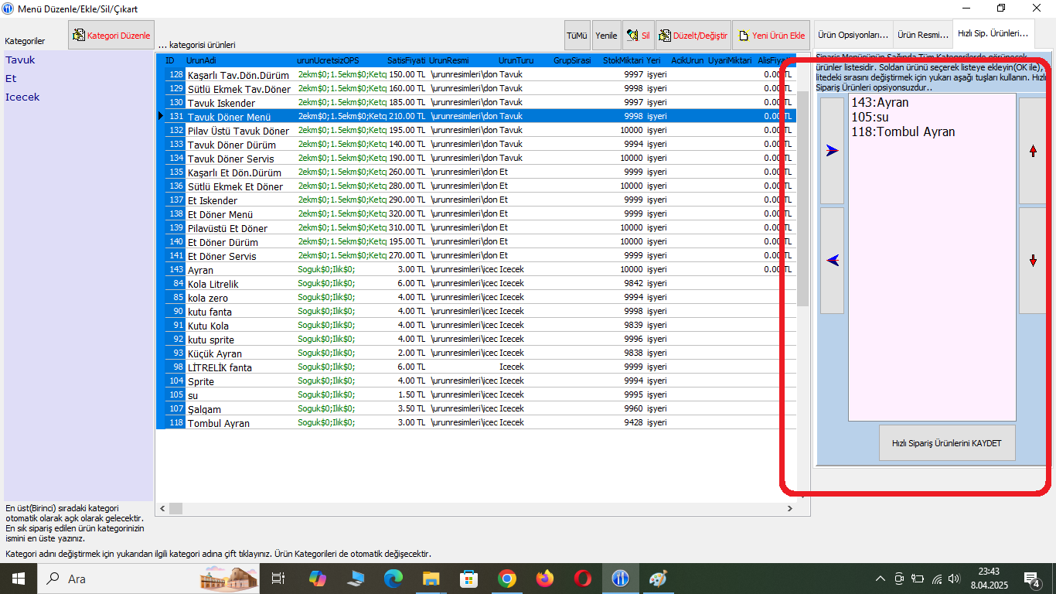Show all products with TüMü button
Viewport: 1056px width, 594px height.
(x=577, y=36)
